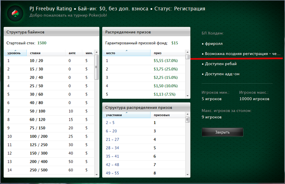The image size is (285, 184).
Task: Select participants range 42 – 48 row
Action: [144, 165]
